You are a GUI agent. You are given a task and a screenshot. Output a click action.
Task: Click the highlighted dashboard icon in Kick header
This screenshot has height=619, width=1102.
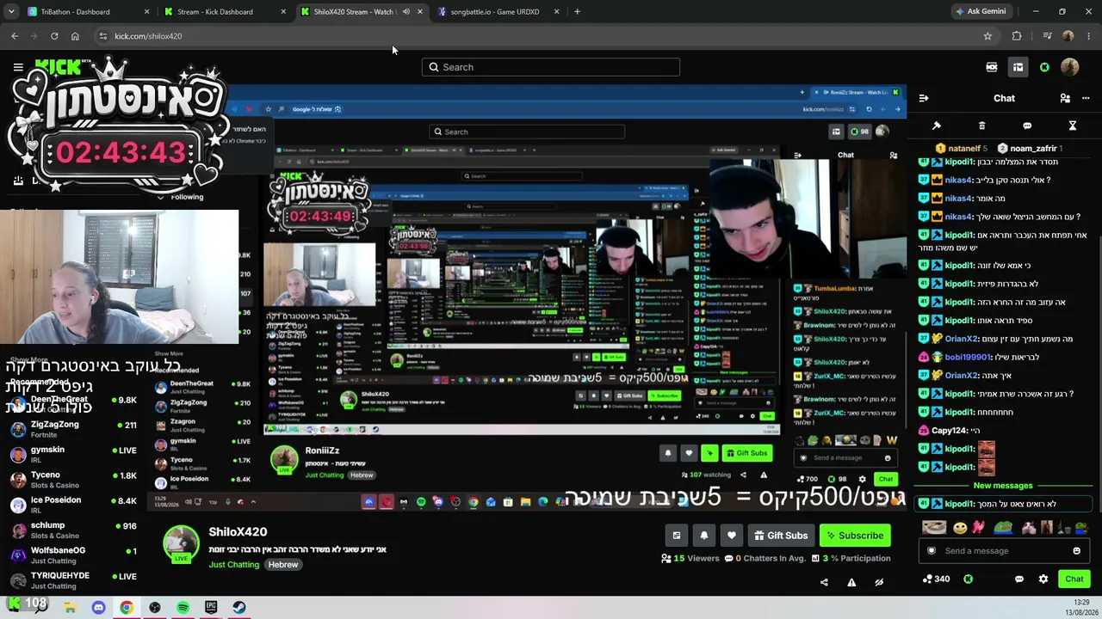[x=1018, y=67]
